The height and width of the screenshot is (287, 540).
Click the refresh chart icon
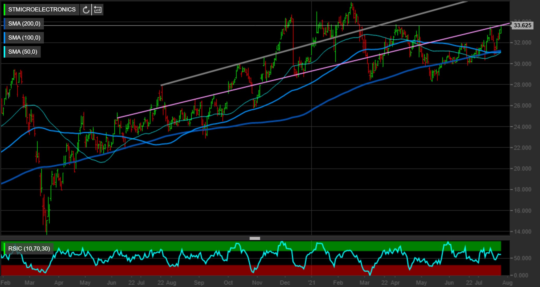(86, 10)
